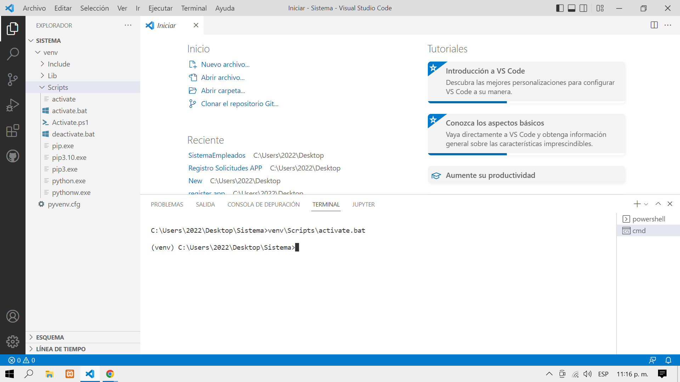Viewport: 680px width, 382px height.
Task: Open Accounts icon in activity bar
Action: tap(13, 316)
